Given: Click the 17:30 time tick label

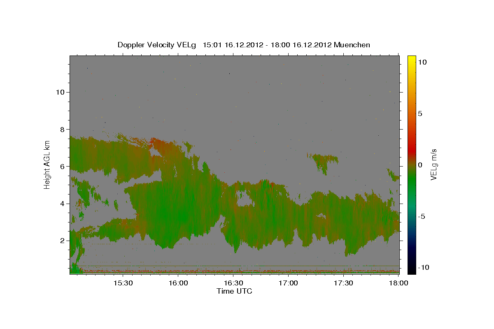Looking at the screenshot, I should point(343,283).
